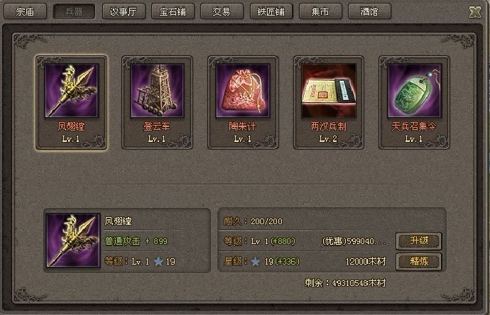This screenshot has height=315, width=490.
Task: Open the 交易 tab
Action: tap(222, 11)
